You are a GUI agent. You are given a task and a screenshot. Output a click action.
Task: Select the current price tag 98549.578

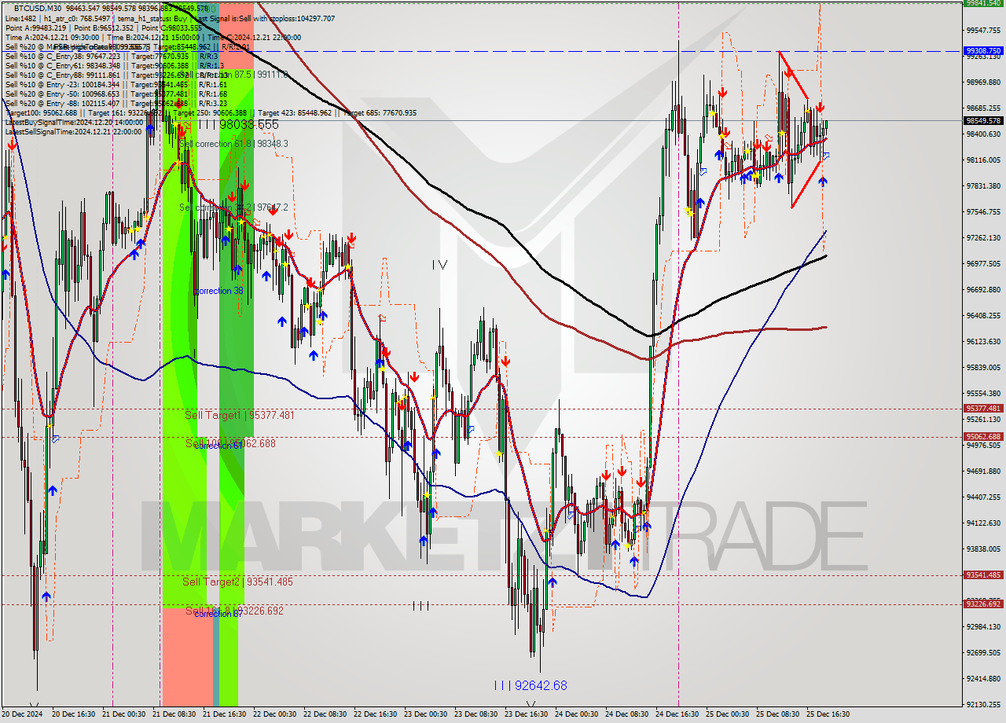coord(983,120)
